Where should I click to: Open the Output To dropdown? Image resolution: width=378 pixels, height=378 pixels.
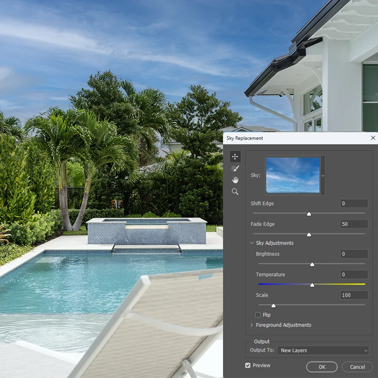click(x=323, y=351)
